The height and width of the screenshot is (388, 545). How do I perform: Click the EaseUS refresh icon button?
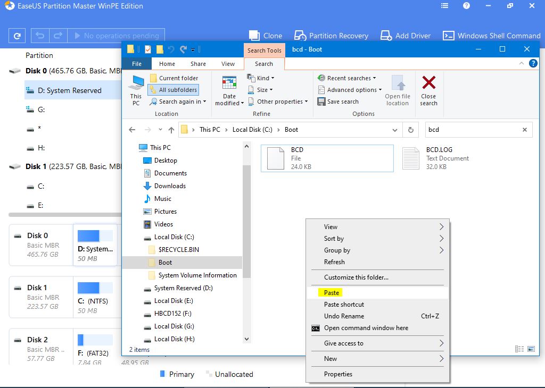coord(17,36)
